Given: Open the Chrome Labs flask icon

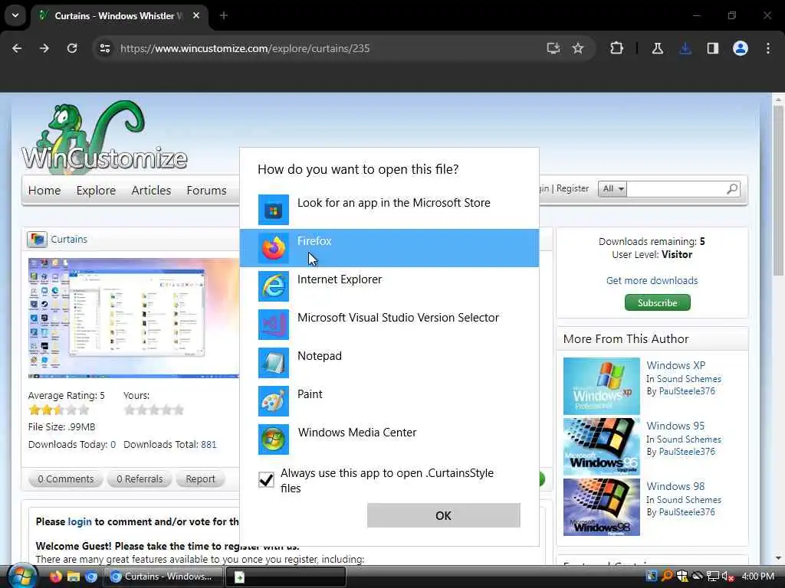Looking at the screenshot, I should (x=657, y=48).
